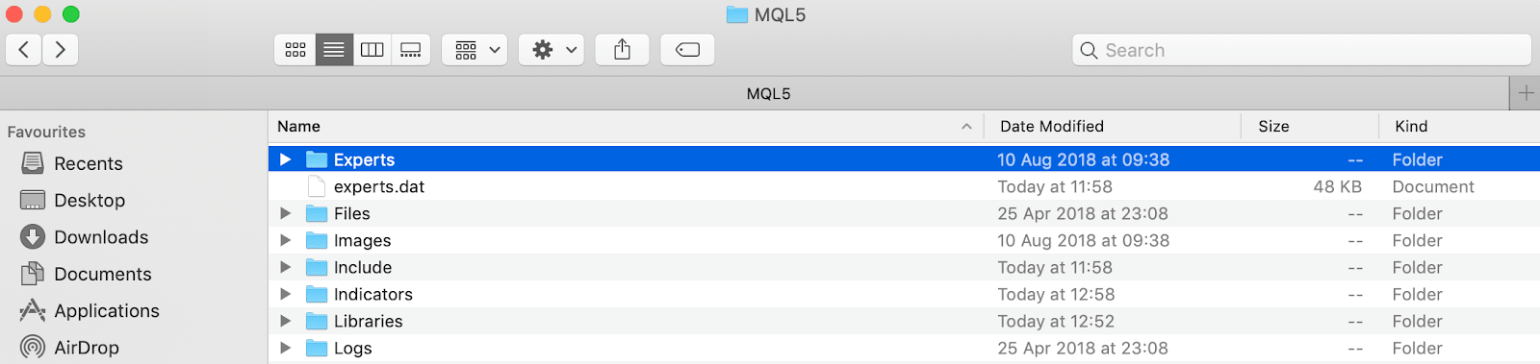
Task: Open AirDrop in the sidebar
Action: [x=86, y=348]
